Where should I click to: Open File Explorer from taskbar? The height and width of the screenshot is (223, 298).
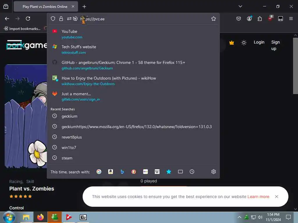[26, 217]
